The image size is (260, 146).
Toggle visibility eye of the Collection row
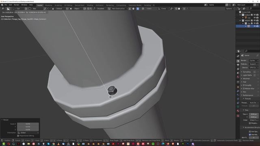255,15
